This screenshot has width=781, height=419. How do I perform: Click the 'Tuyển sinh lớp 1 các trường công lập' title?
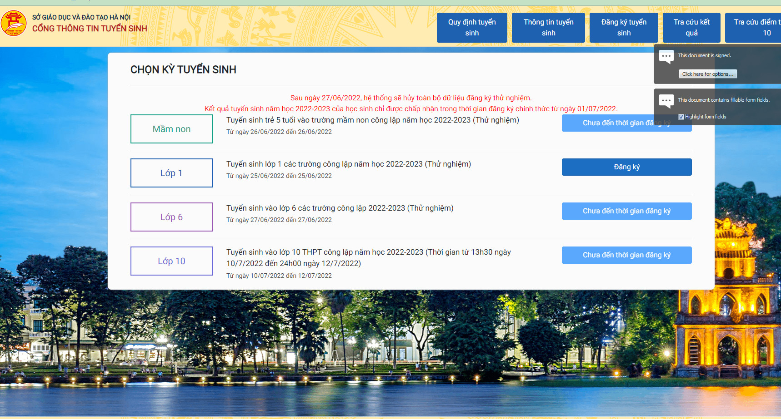pyautogui.click(x=348, y=164)
